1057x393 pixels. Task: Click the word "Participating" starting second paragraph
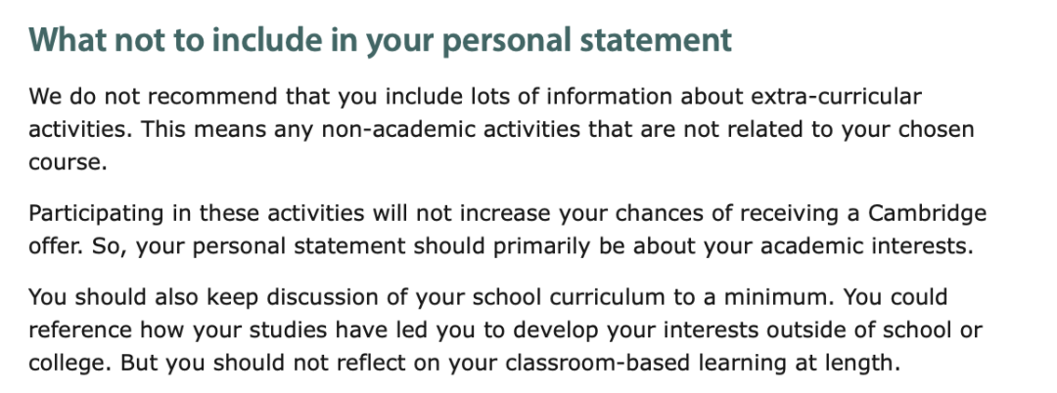coord(101,214)
